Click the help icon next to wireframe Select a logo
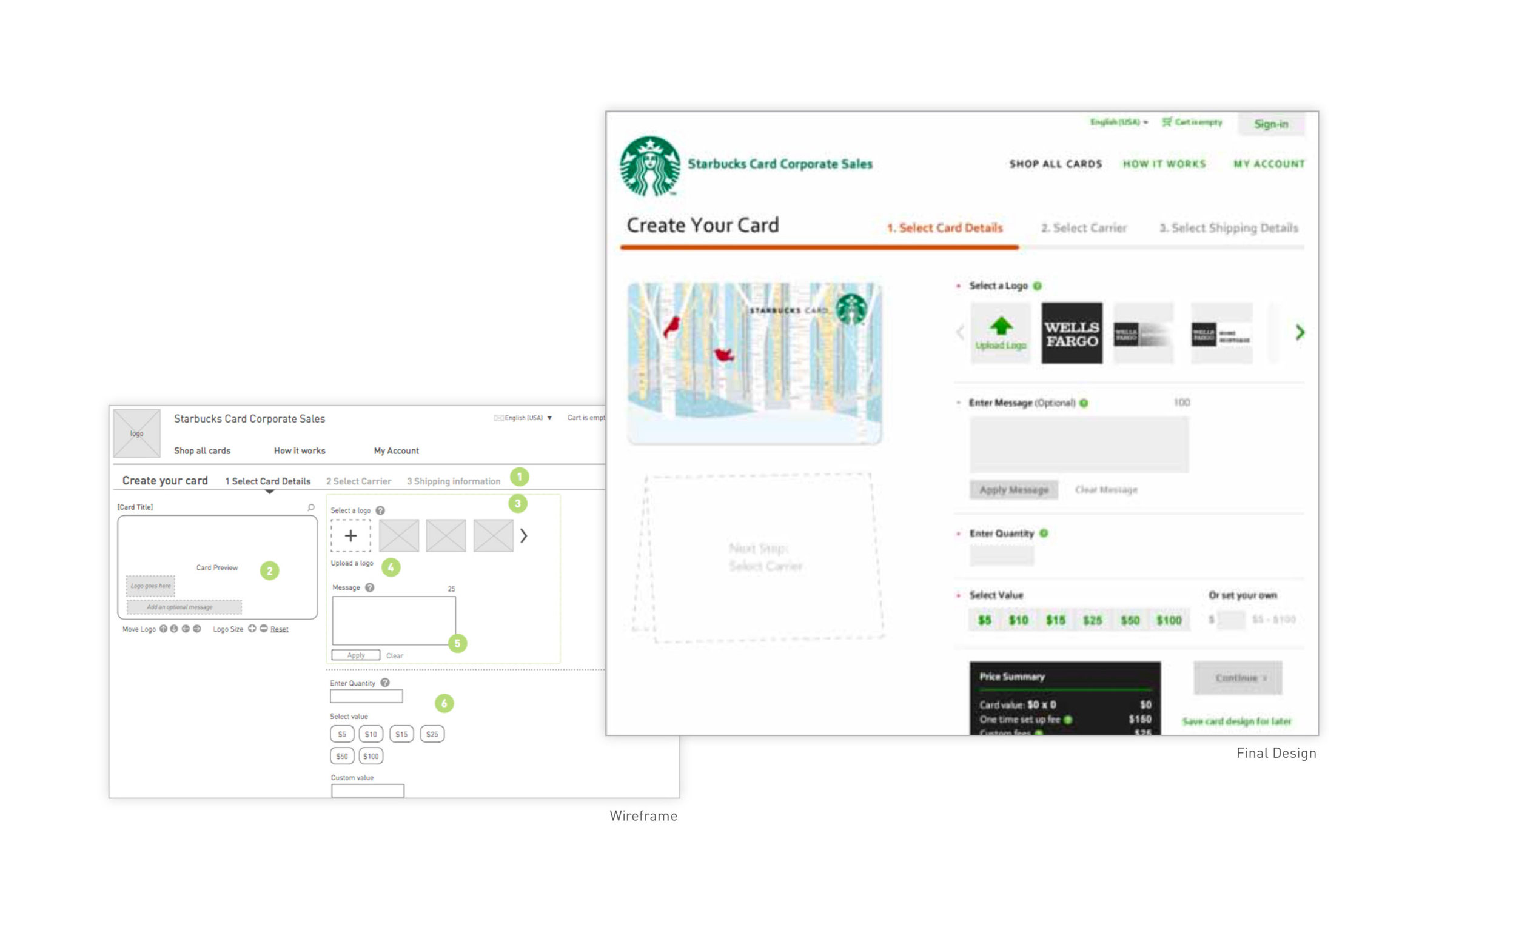The width and height of the screenshot is (1516, 930). (x=380, y=510)
